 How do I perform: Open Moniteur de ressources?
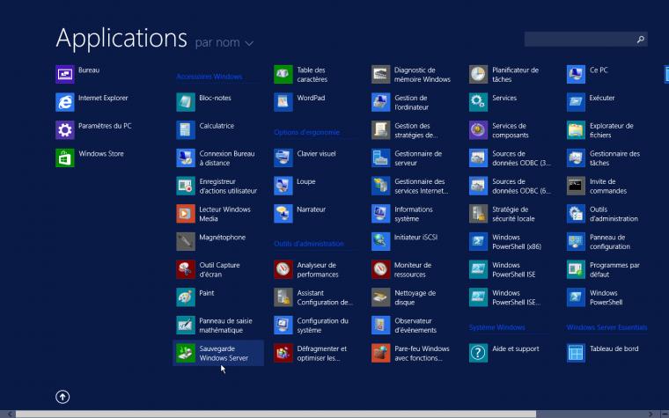click(380, 269)
